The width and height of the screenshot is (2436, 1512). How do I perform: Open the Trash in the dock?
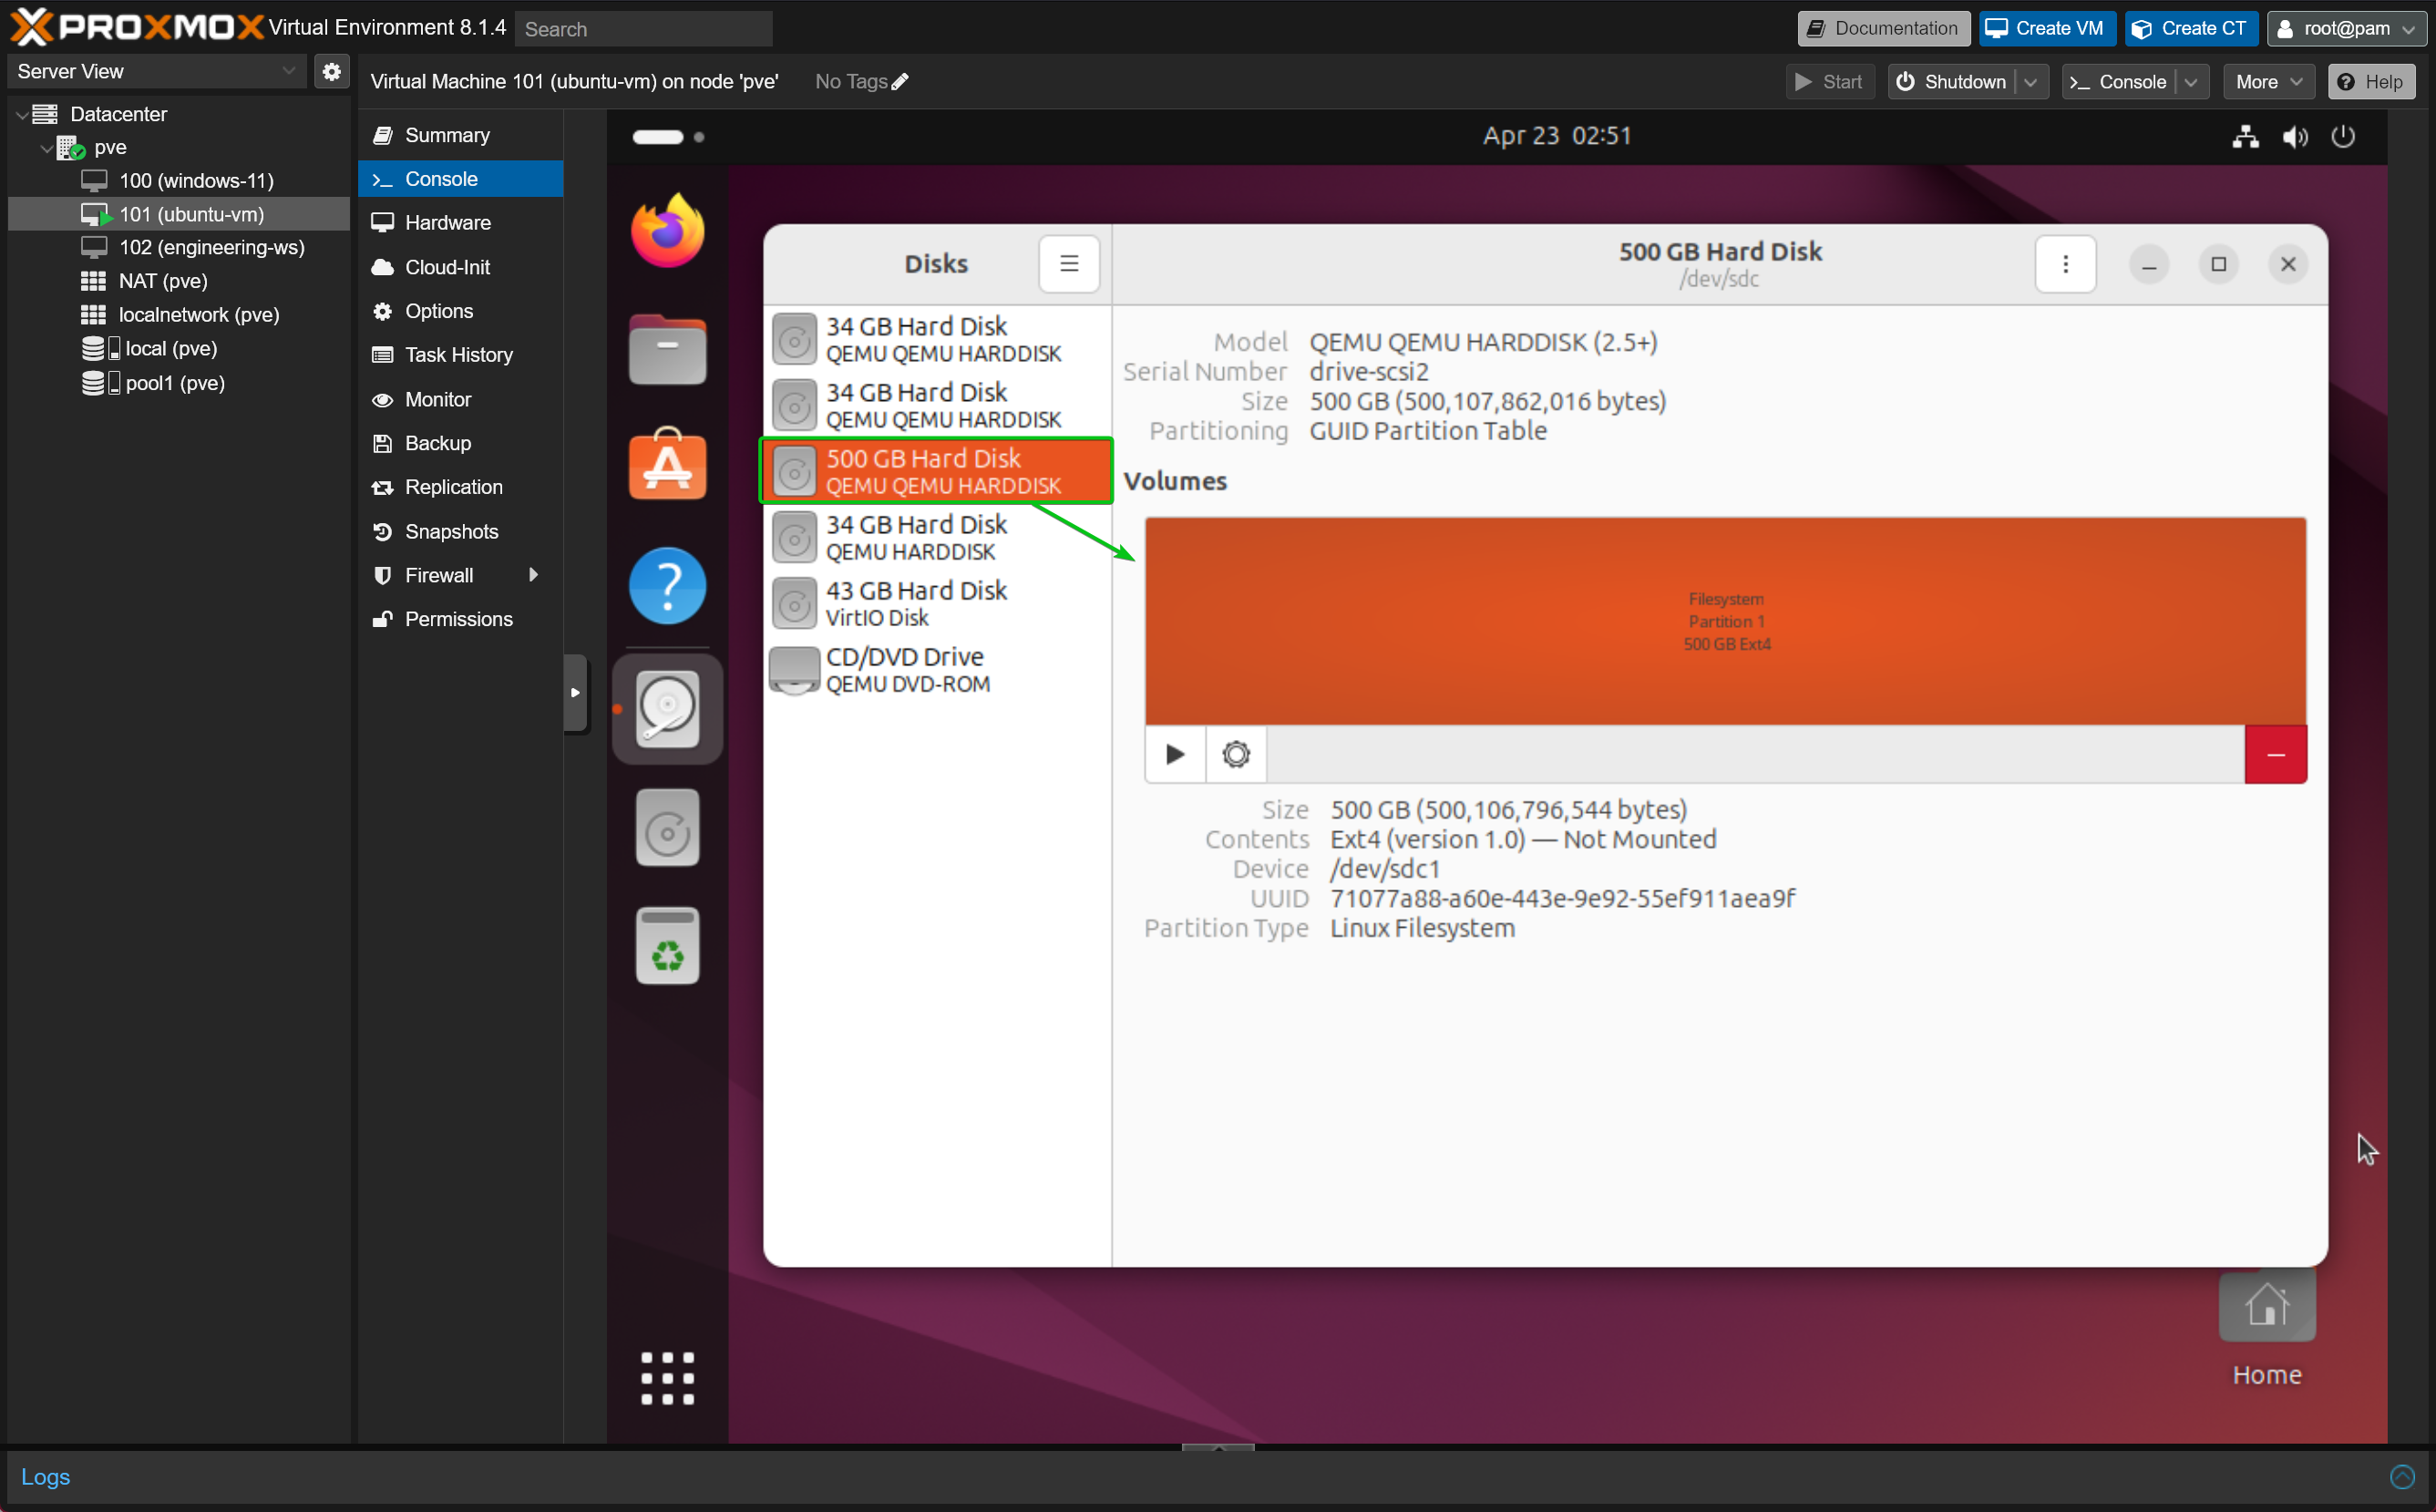[667, 946]
